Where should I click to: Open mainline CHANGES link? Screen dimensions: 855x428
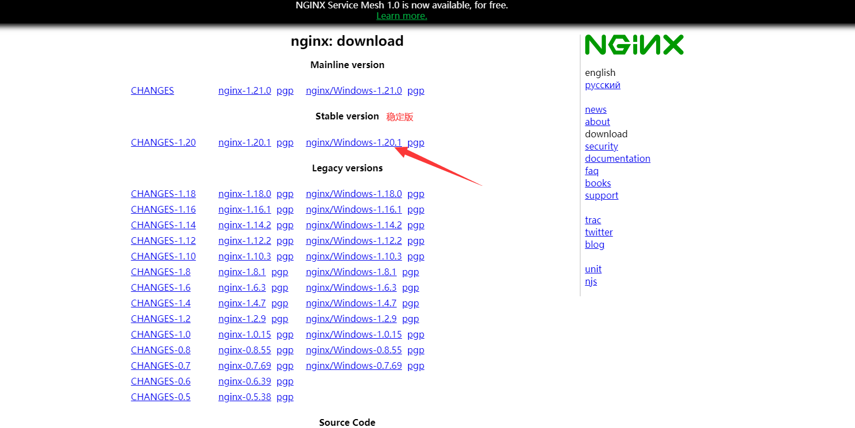pos(152,90)
